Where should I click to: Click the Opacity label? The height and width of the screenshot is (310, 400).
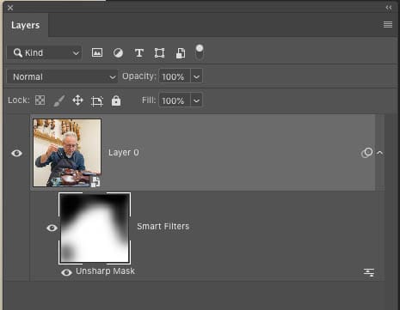(x=139, y=76)
